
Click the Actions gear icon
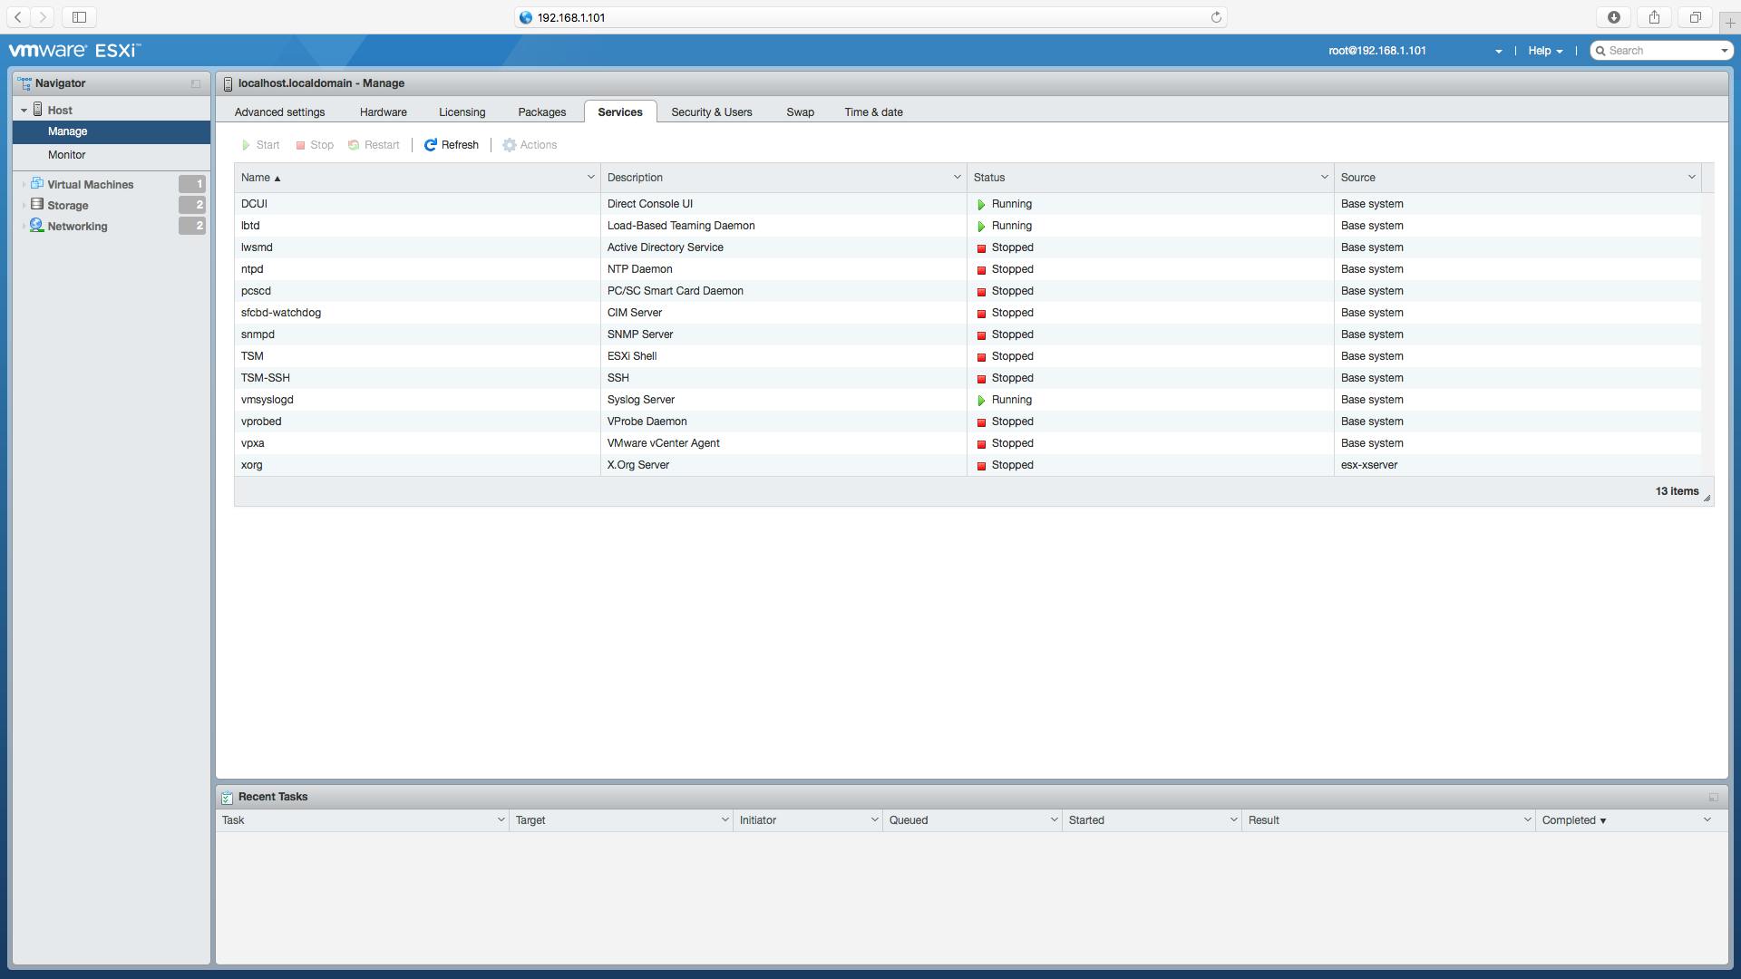[510, 145]
